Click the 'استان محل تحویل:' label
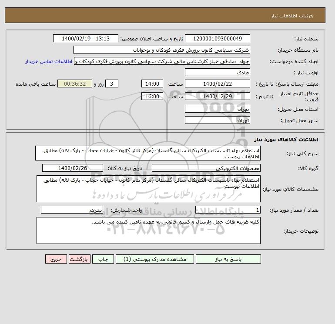Viewport: 335px width, 324px height. 298,109
